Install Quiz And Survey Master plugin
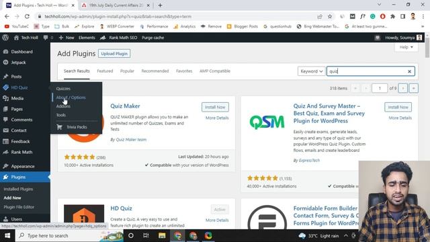The image size is (430, 242). [x=398, y=107]
